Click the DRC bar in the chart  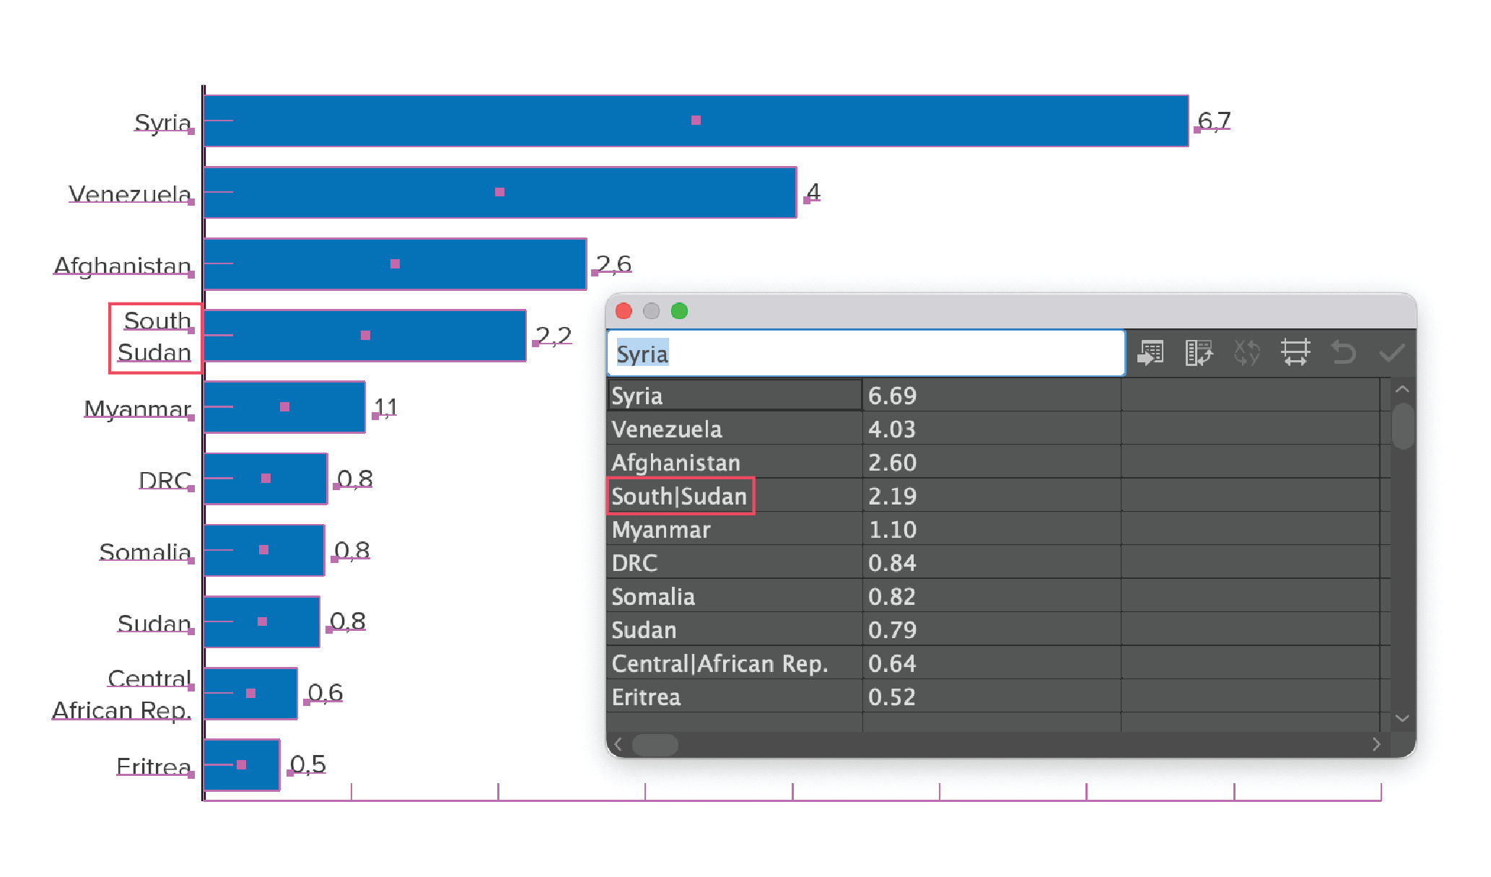(x=266, y=479)
